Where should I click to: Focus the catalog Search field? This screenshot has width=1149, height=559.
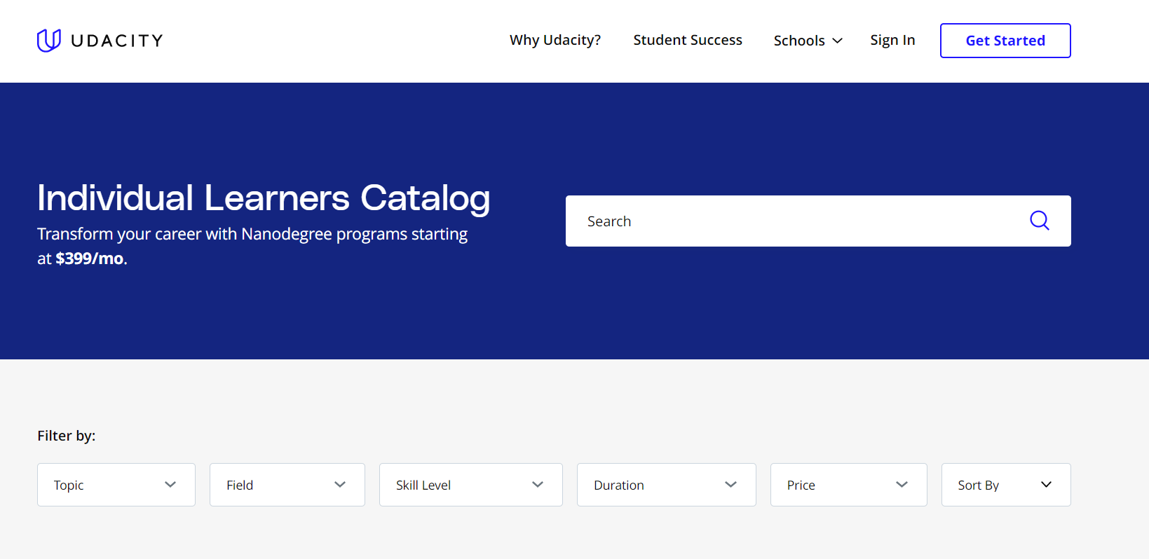click(818, 221)
